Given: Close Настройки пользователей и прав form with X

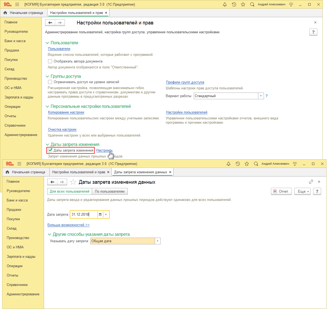Looking at the screenshot, I should [x=315, y=23].
